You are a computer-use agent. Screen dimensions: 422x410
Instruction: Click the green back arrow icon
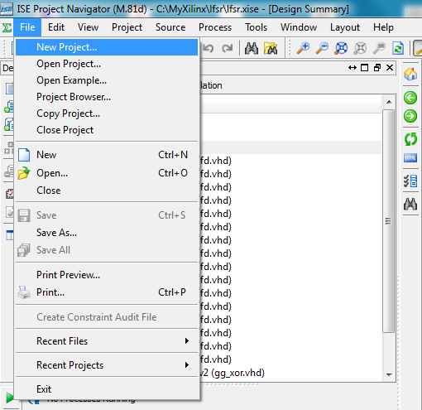[410, 98]
